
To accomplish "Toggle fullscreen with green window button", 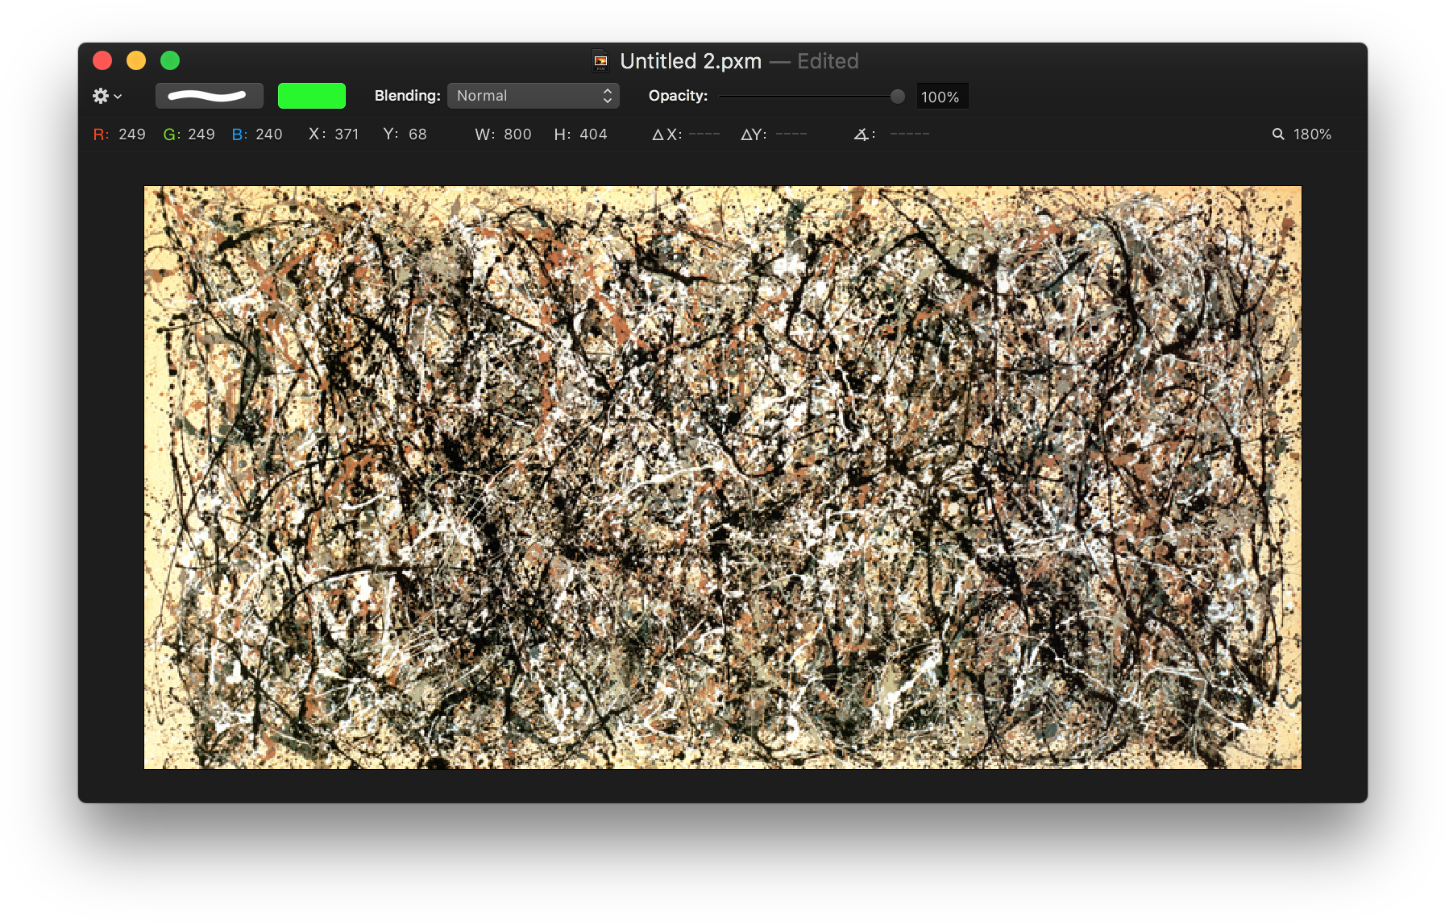I will 169,60.
